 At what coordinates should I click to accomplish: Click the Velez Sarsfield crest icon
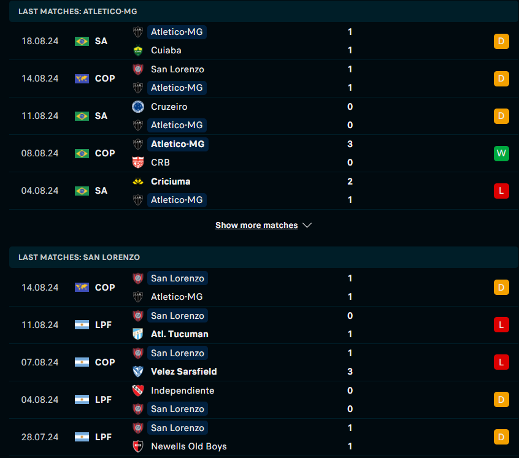tap(137, 372)
